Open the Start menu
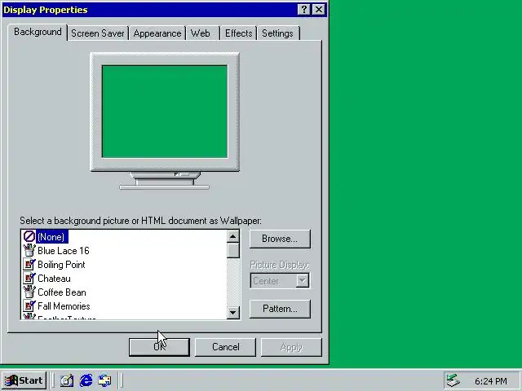Image resolution: width=522 pixels, height=391 pixels. [x=24, y=380]
